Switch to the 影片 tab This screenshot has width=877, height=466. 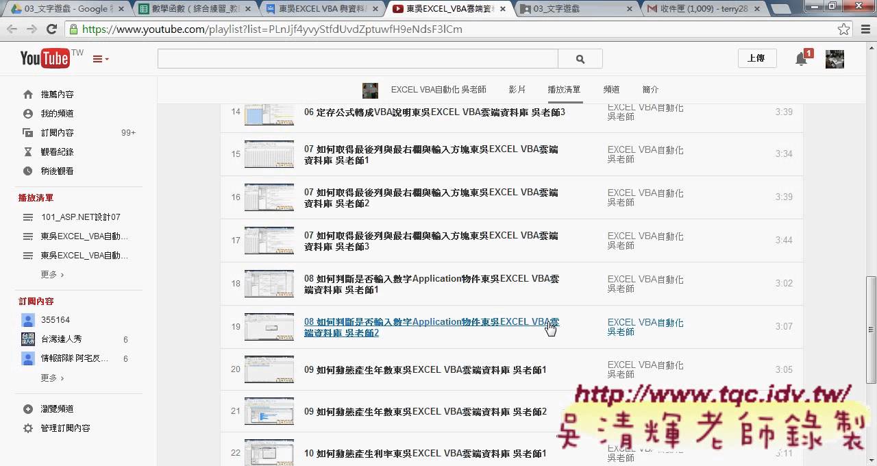(517, 90)
